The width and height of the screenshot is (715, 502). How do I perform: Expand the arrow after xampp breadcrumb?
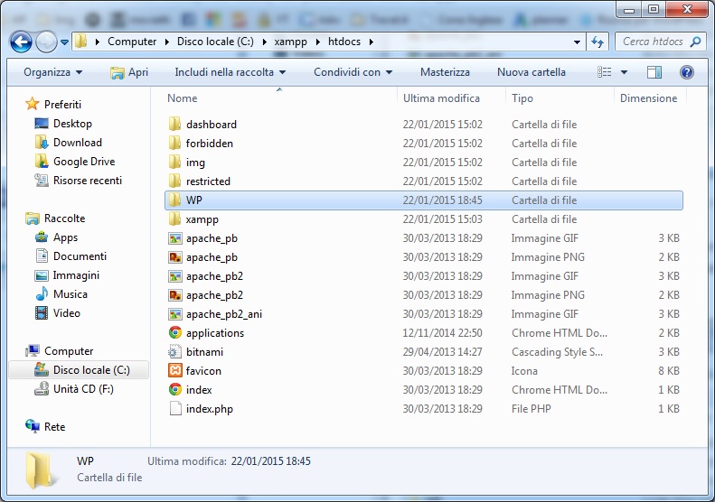click(x=318, y=42)
